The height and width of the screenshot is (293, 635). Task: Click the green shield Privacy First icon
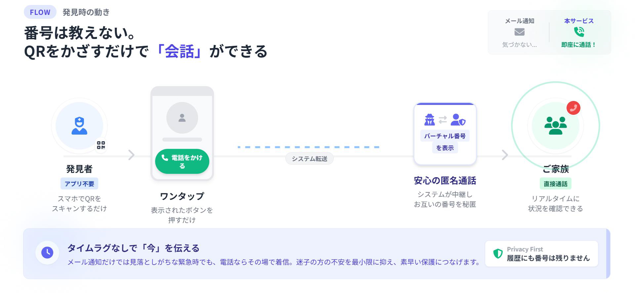498,253
